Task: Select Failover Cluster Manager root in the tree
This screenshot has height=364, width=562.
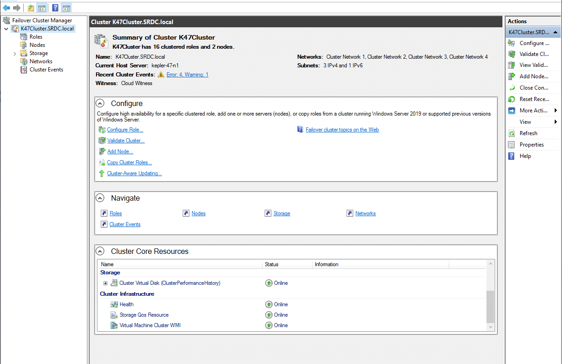Action: [x=42, y=20]
